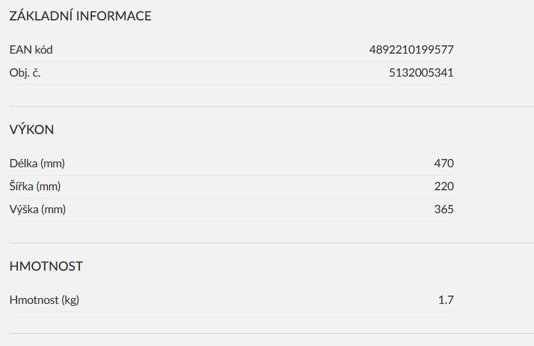Click the height value 365
534x346 pixels.
click(x=444, y=209)
